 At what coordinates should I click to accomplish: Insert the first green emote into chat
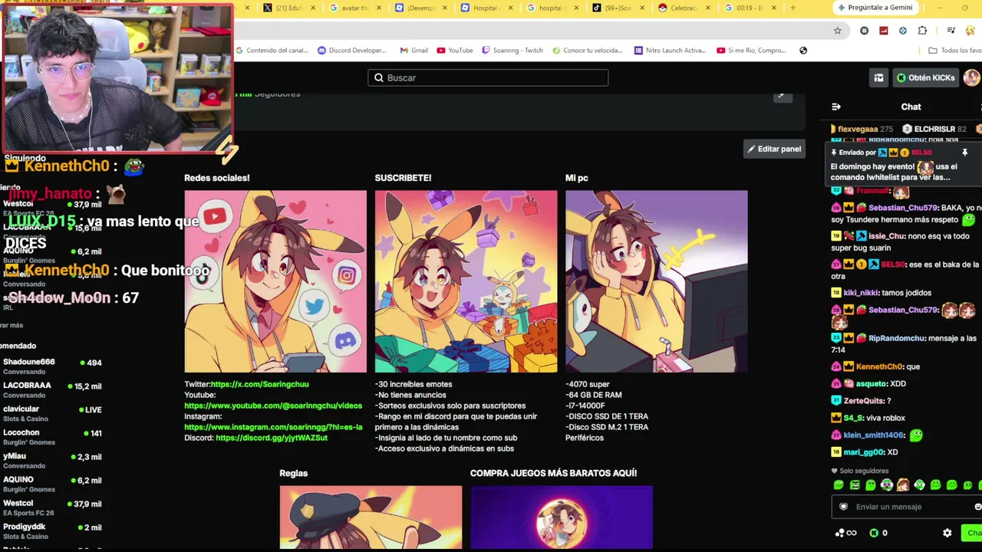click(839, 485)
